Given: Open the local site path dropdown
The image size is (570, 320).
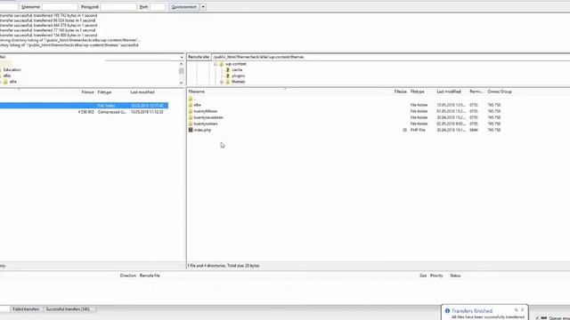Looking at the screenshot, I should (x=182, y=57).
